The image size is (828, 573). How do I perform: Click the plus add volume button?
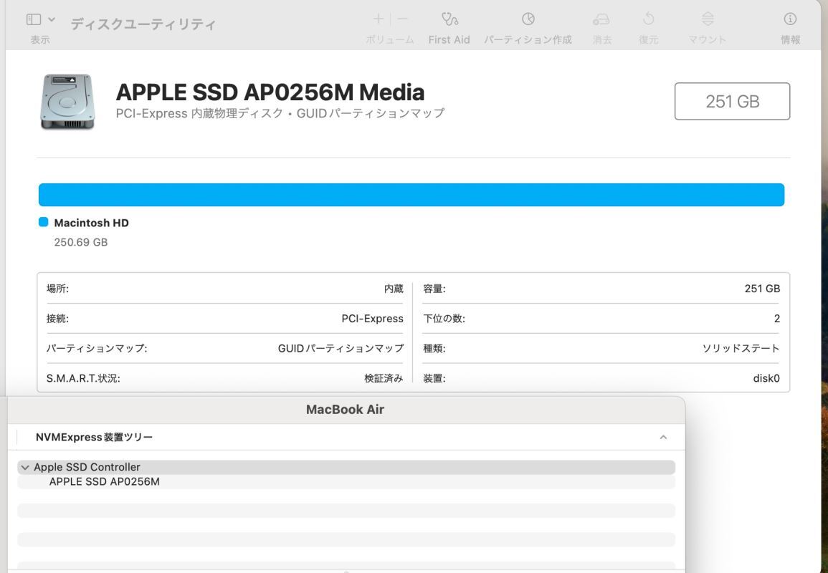click(x=379, y=19)
